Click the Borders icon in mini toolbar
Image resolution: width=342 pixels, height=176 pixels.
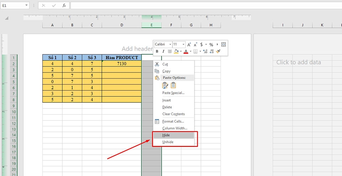[x=196, y=52]
